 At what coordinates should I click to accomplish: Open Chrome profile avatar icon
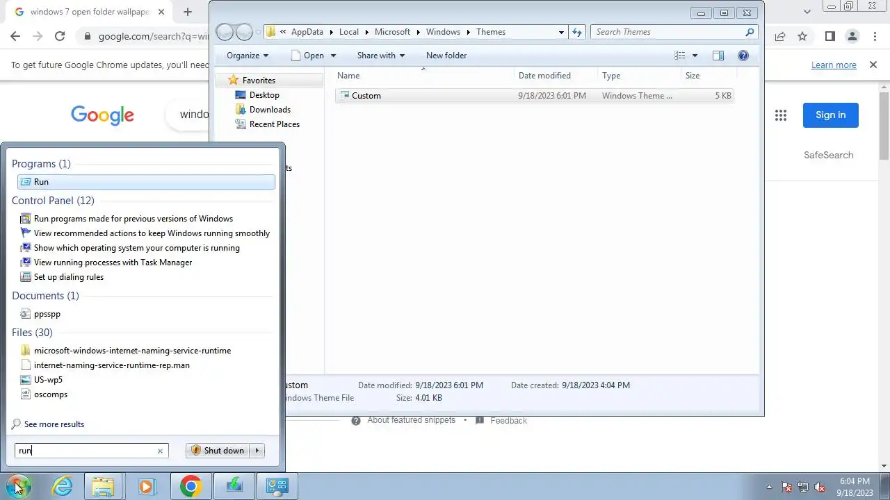pyautogui.click(x=852, y=36)
